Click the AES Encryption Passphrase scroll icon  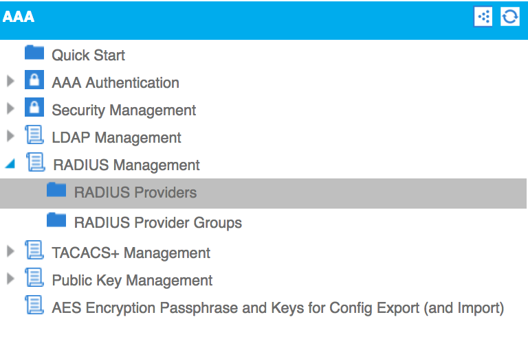click(x=34, y=305)
